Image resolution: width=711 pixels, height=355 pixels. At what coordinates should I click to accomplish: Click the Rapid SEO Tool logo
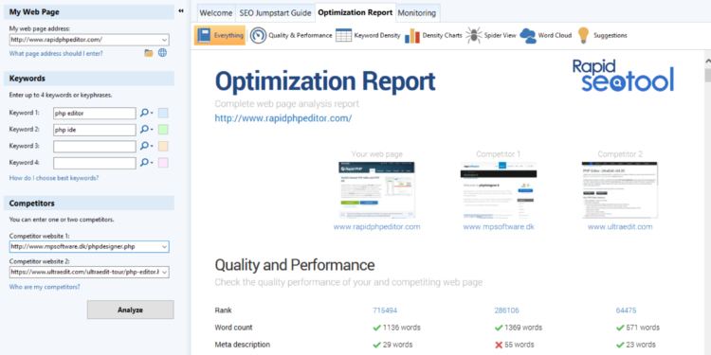(x=623, y=75)
